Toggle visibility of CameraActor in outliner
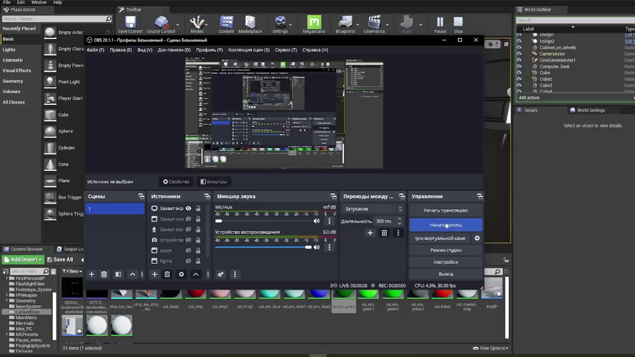 coord(519,54)
